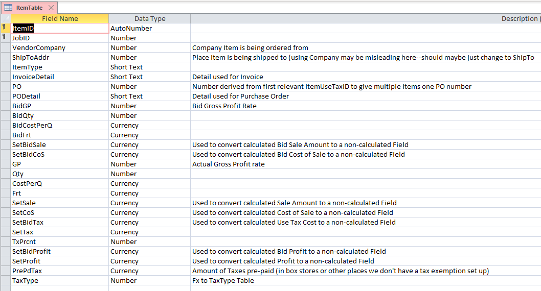Click primary key icon beside JobID row

click(4, 37)
